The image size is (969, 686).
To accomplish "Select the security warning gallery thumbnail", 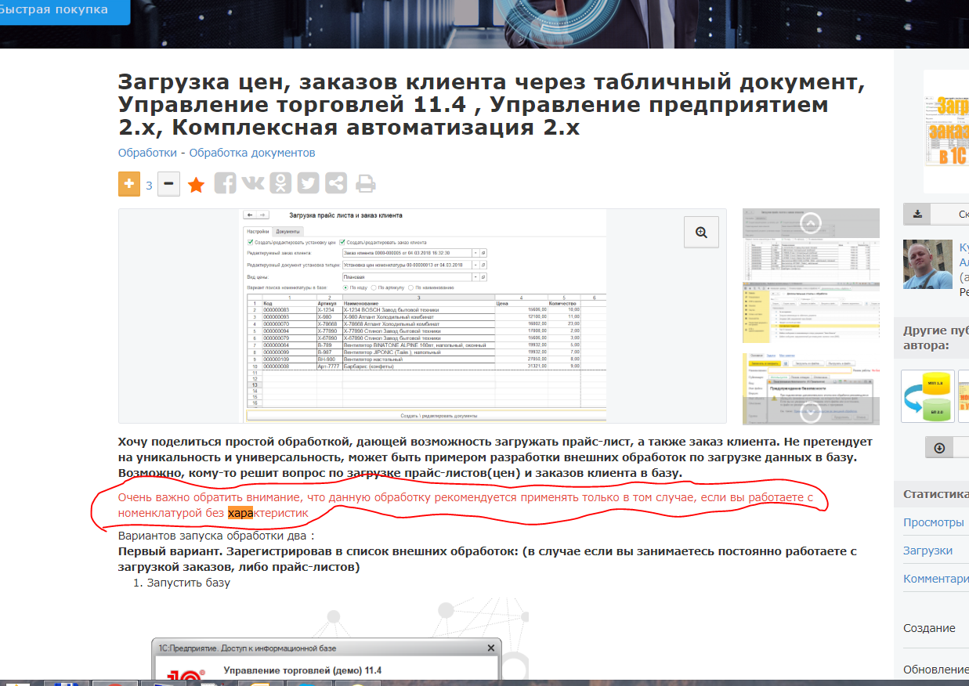I will 811,388.
